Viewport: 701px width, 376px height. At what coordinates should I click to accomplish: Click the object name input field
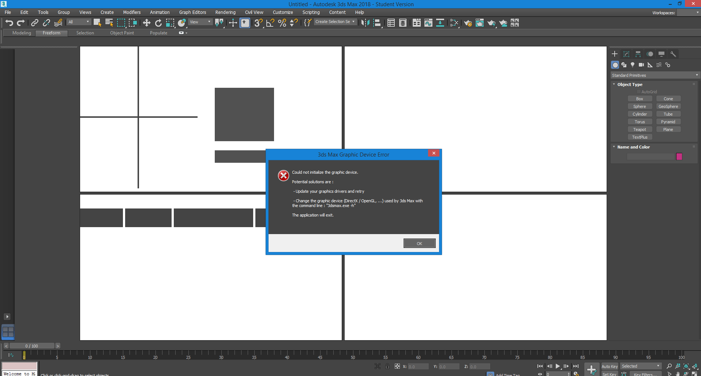coord(651,157)
